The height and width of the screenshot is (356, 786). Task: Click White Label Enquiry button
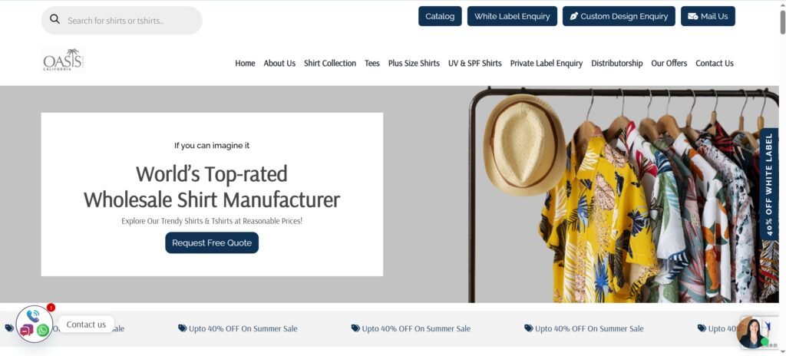(512, 16)
